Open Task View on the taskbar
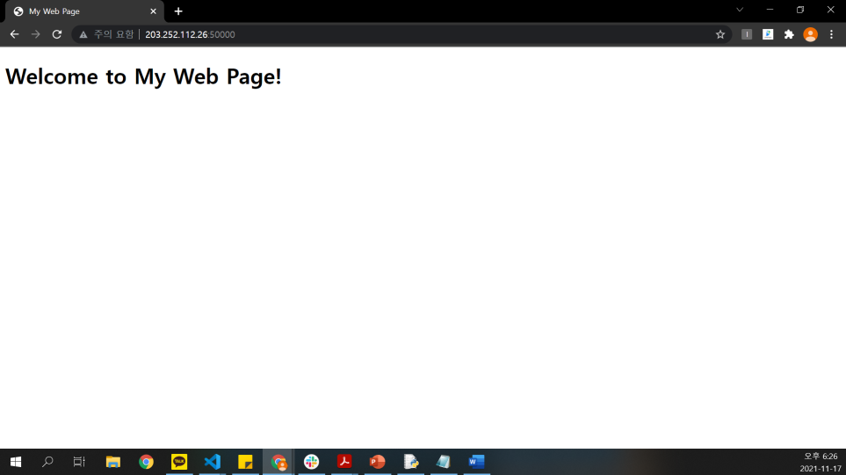 click(x=79, y=462)
